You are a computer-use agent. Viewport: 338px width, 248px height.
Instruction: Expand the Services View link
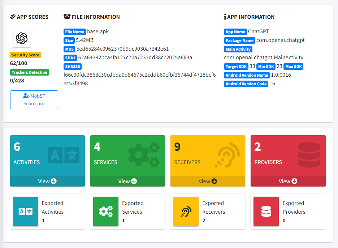(127, 181)
